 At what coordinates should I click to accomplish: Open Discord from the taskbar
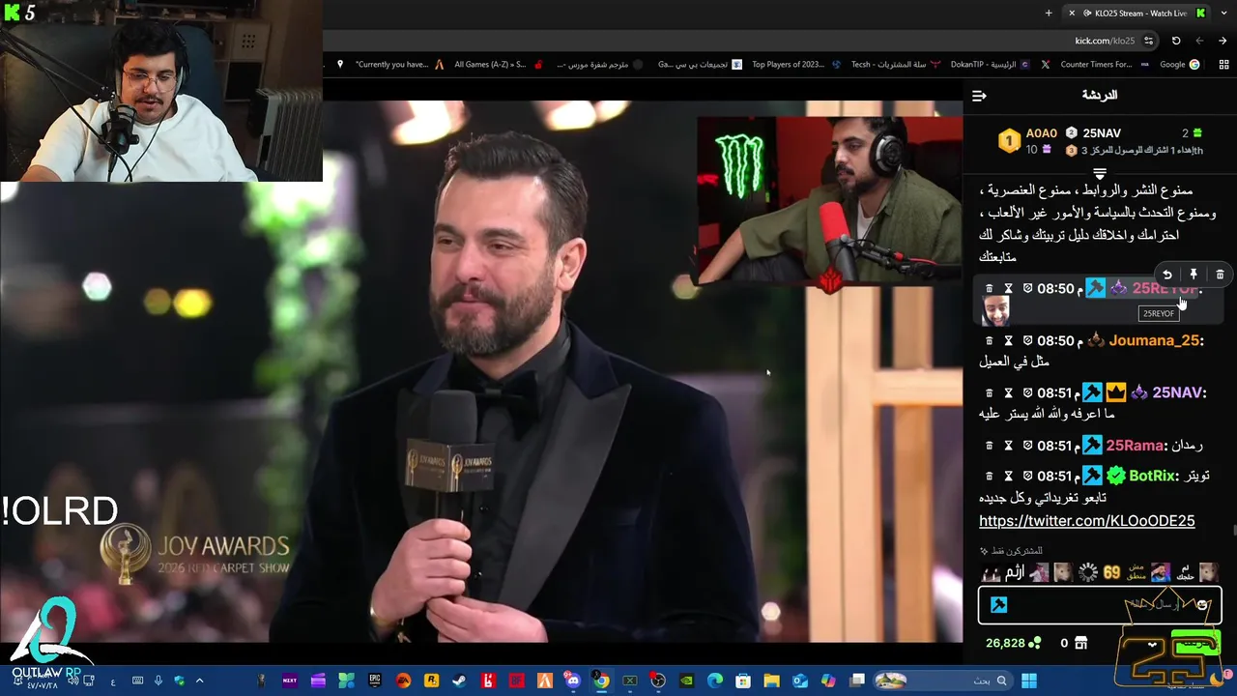573,681
